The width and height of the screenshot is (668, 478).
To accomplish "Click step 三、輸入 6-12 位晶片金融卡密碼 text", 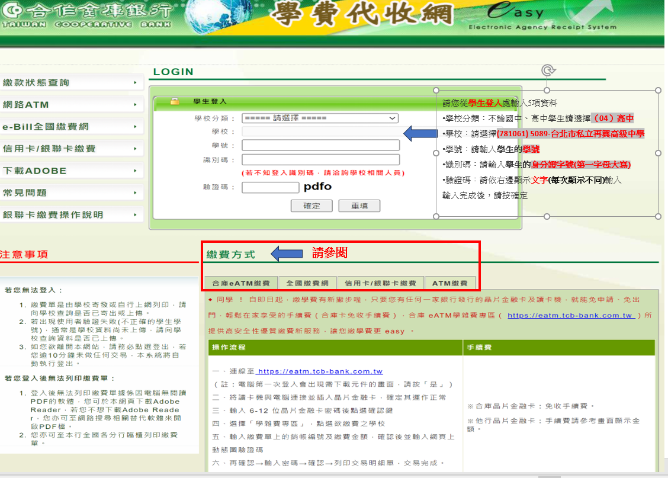I will [x=303, y=410].
